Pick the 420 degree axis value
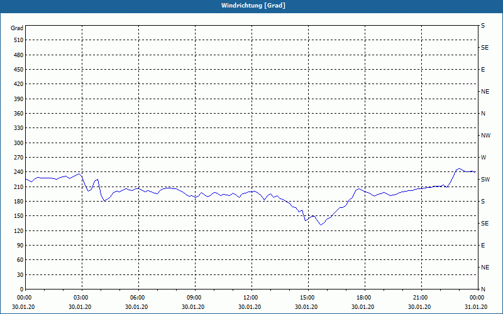The height and width of the screenshot is (314, 503). 19,84
